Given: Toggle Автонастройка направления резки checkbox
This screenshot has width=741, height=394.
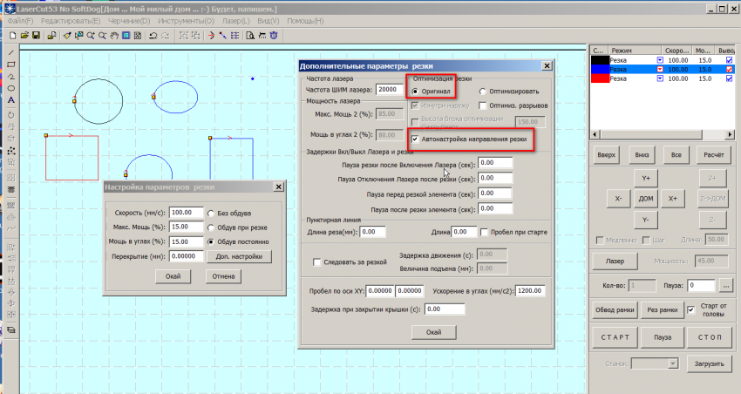Looking at the screenshot, I should [416, 139].
